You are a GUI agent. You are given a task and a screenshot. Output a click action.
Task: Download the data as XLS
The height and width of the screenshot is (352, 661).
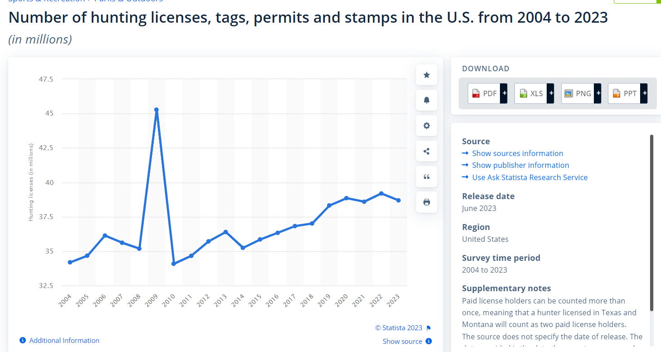pyautogui.click(x=531, y=93)
